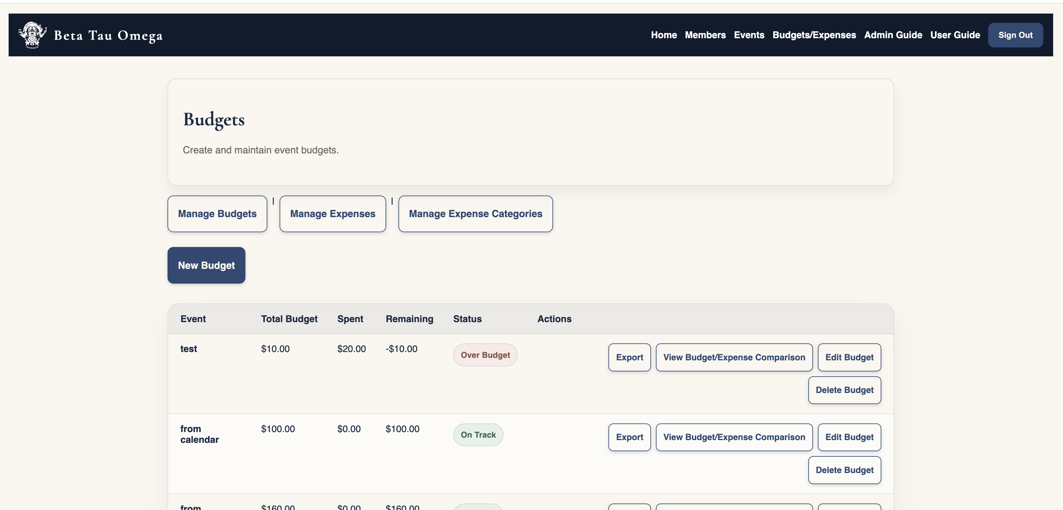Click the Remaining column header
Viewport: 1063px width, 510px height.
point(409,319)
